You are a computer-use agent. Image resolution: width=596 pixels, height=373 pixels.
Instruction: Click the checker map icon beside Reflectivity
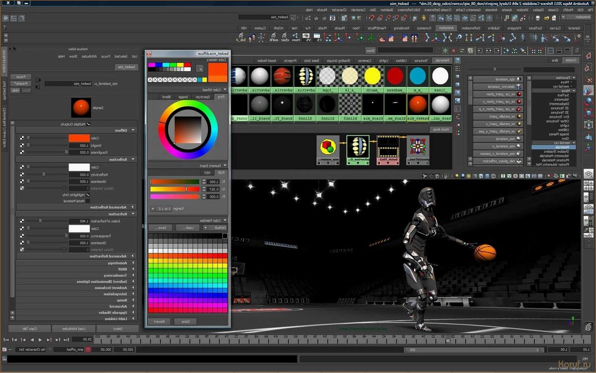click(22, 174)
